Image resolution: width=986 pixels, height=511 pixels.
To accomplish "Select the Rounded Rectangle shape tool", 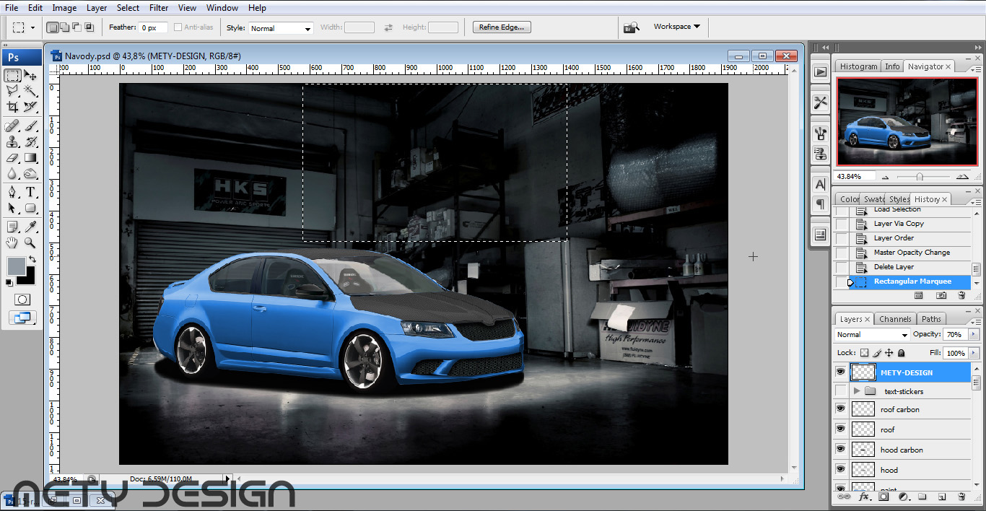I will (30, 209).
